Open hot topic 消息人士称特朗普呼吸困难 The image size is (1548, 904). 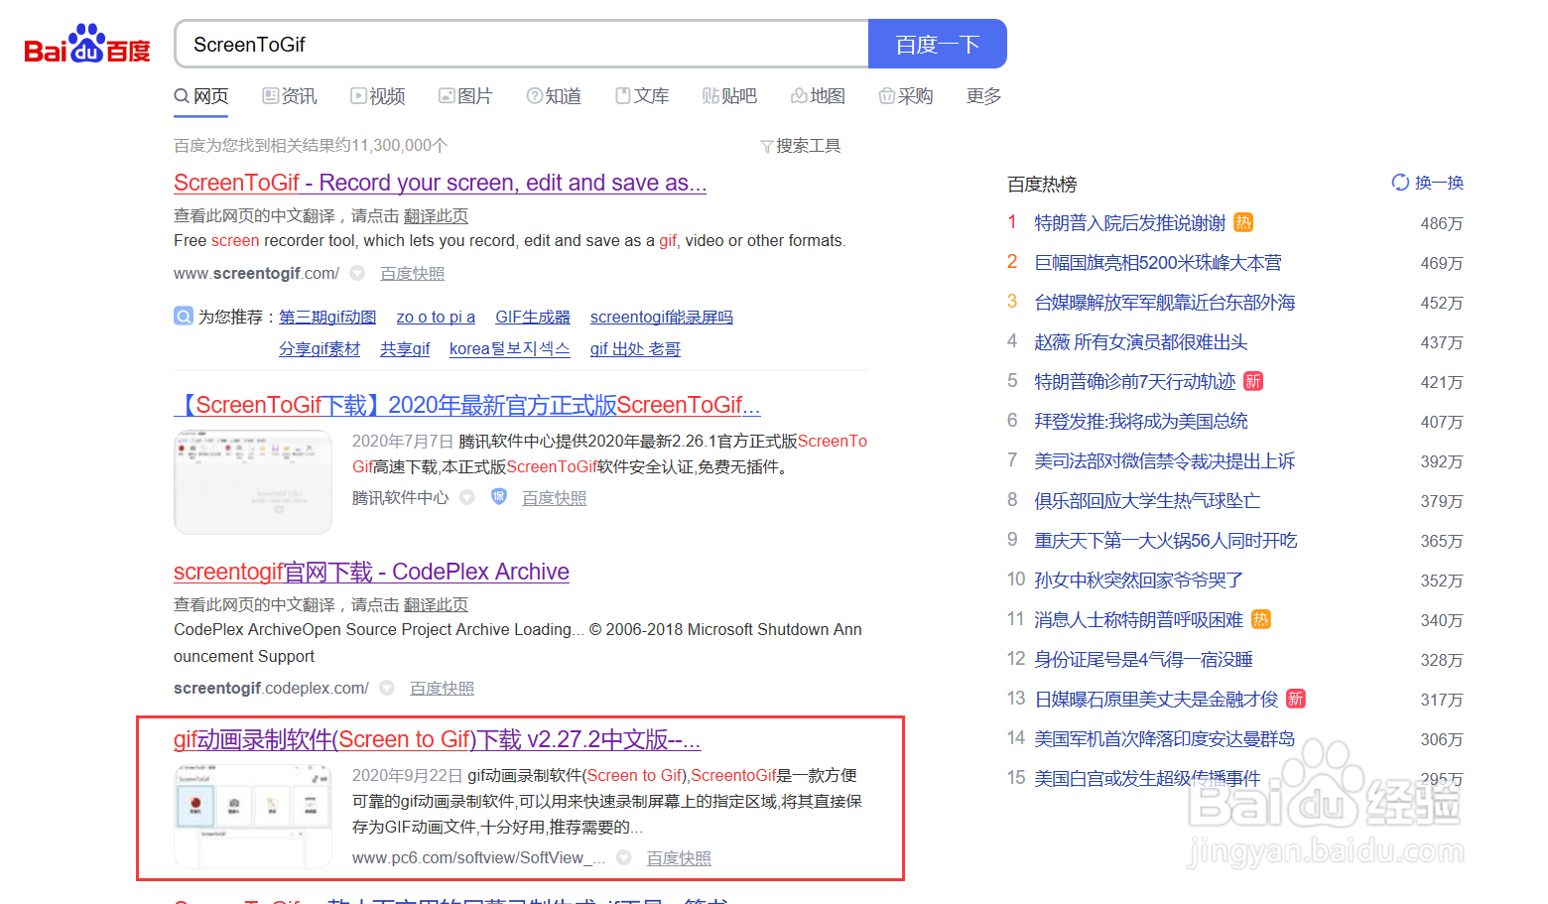coord(1138,619)
